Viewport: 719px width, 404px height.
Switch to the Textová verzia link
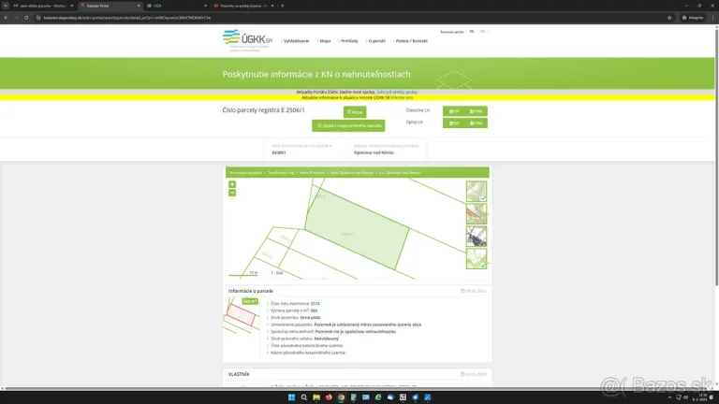[x=451, y=32]
